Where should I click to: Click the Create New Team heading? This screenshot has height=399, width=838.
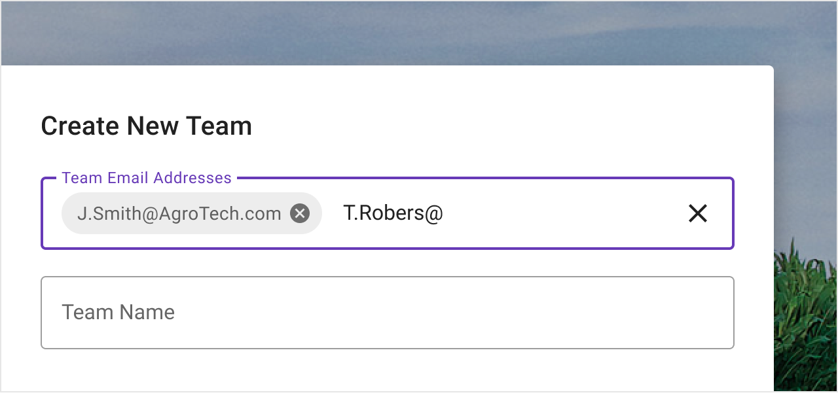[147, 126]
